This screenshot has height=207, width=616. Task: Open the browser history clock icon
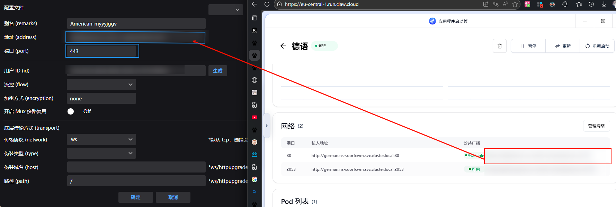point(591,4)
